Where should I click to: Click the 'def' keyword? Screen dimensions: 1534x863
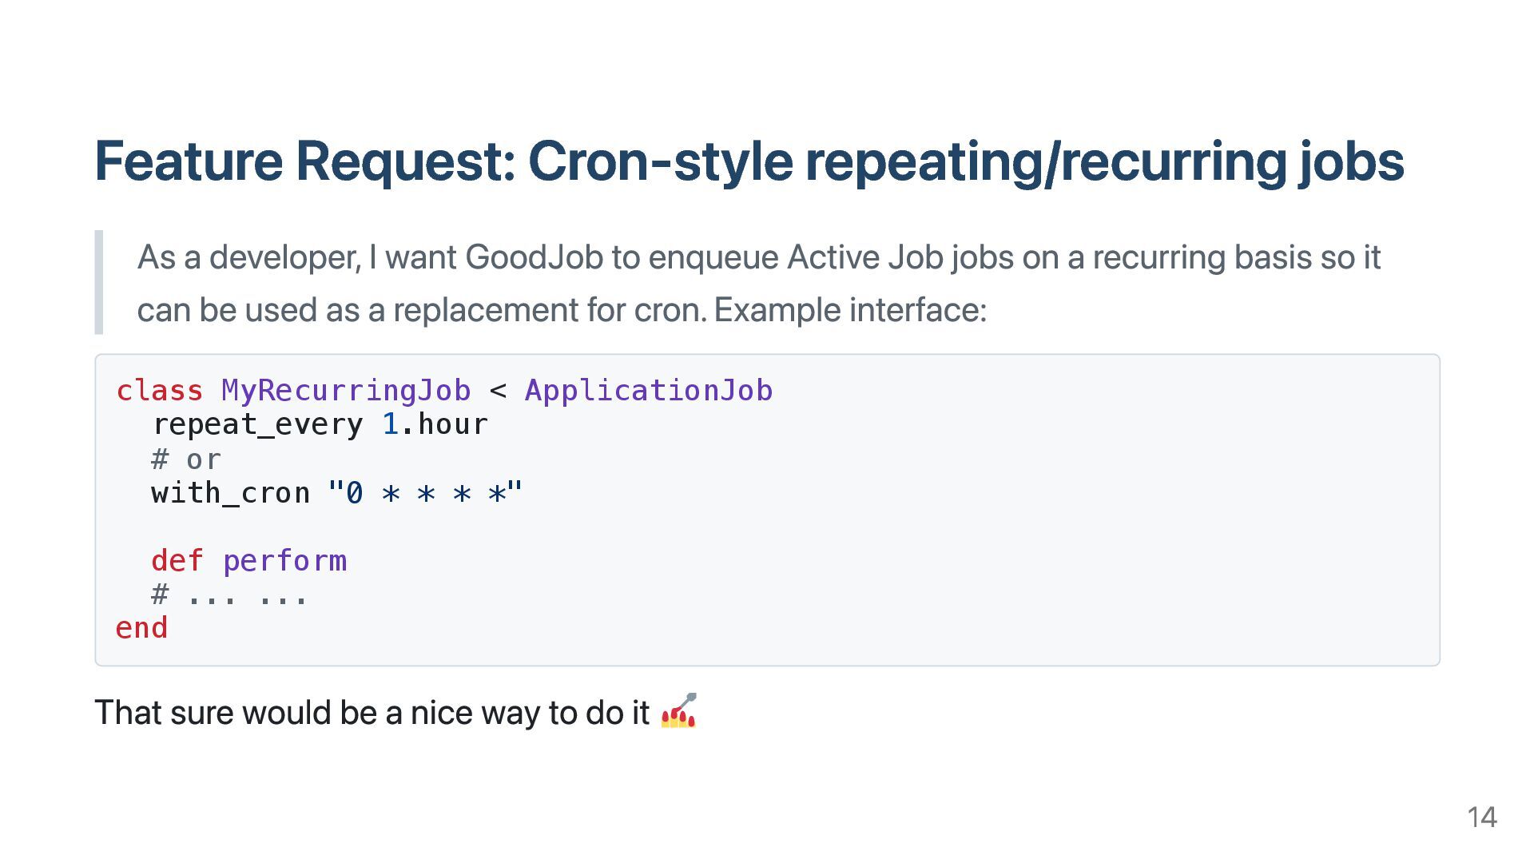[x=177, y=561]
